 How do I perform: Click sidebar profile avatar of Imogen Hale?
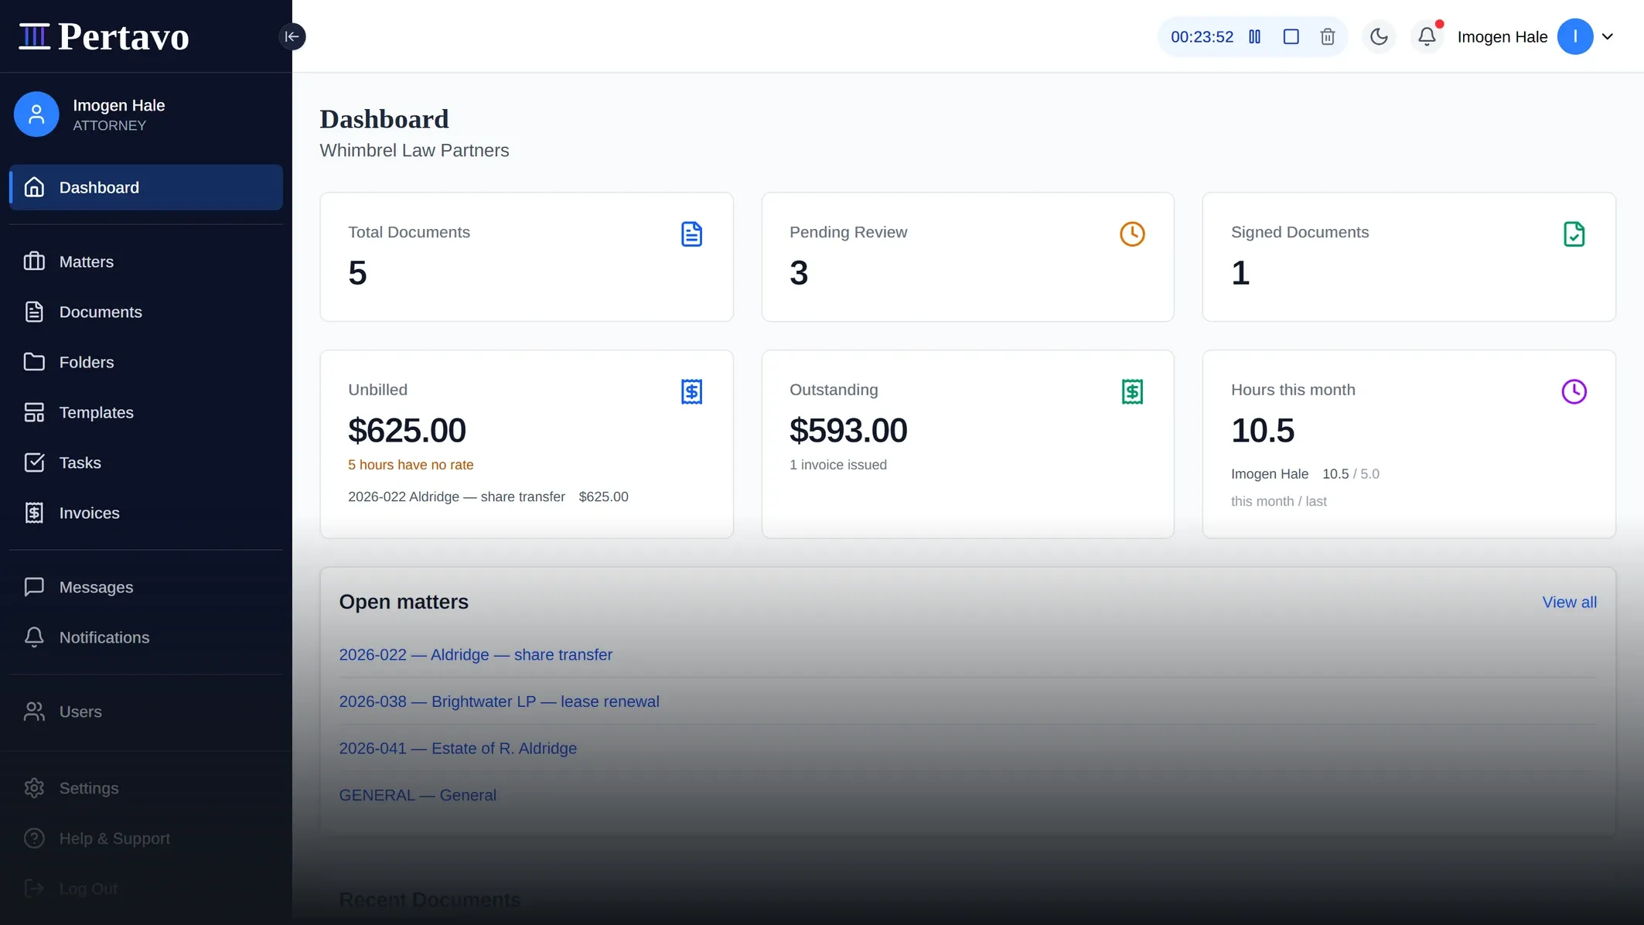36,114
